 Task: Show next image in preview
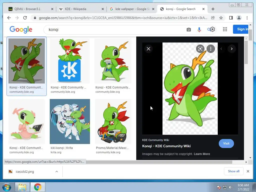232,49
